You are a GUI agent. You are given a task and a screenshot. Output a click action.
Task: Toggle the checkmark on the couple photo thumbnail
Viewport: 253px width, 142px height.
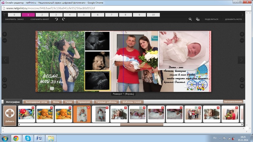coord(196,108)
